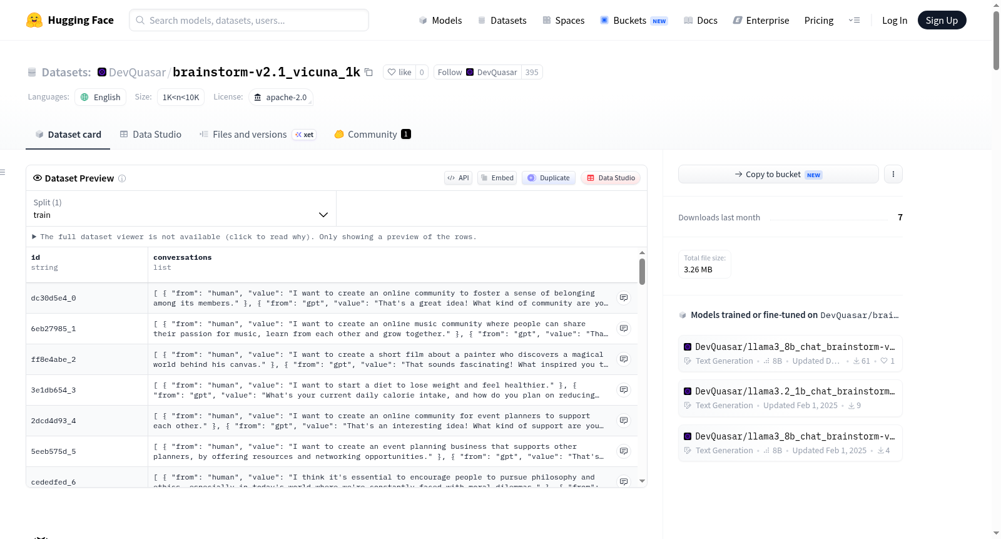Click the Log In link
Image resolution: width=1001 pixels, height=539 pixels.
(x=895, y=20)
